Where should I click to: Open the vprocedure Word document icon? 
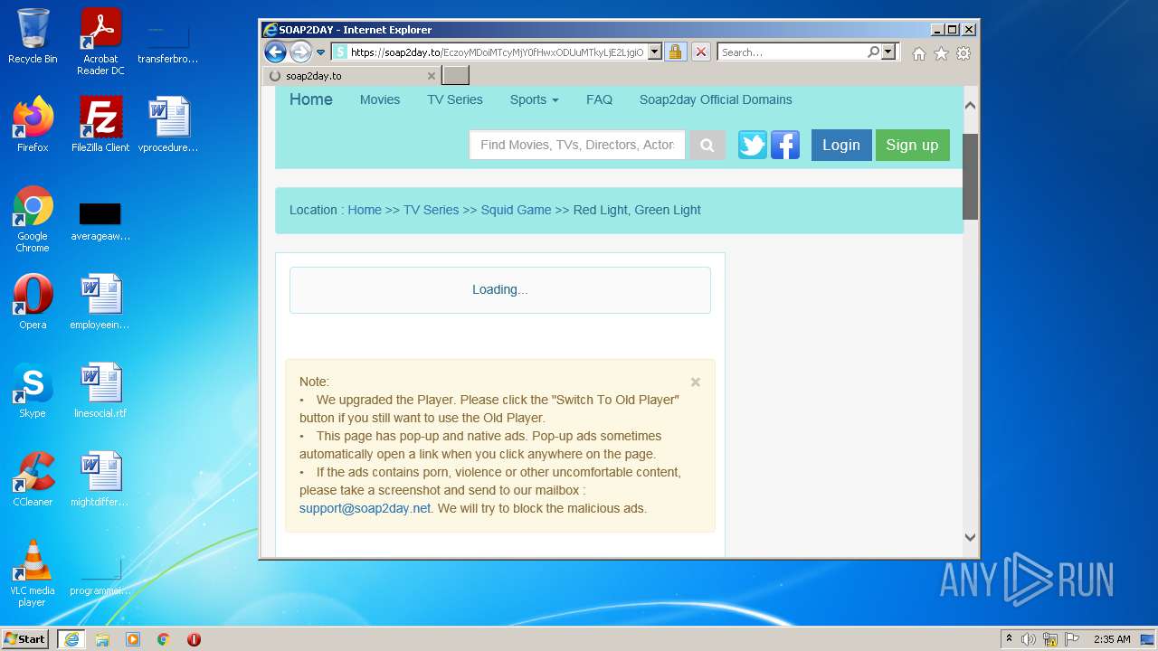click(168, 125)
